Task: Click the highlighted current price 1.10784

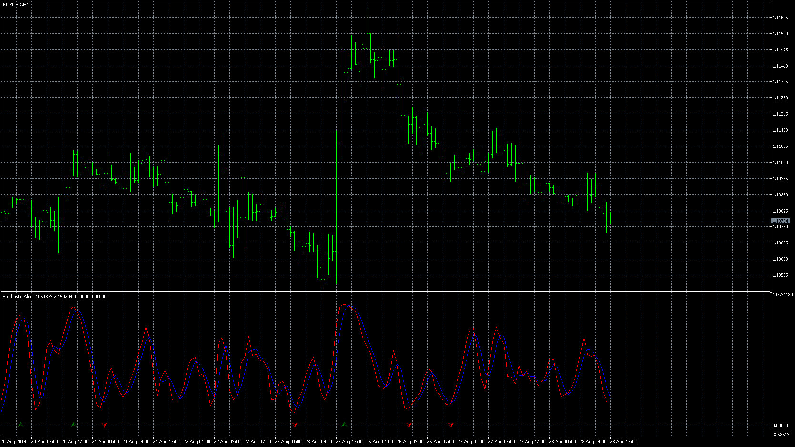Action: [780, 221]
